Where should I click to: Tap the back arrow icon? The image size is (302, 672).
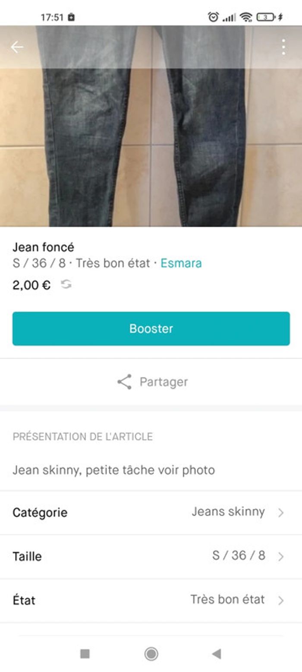point(17,47)
